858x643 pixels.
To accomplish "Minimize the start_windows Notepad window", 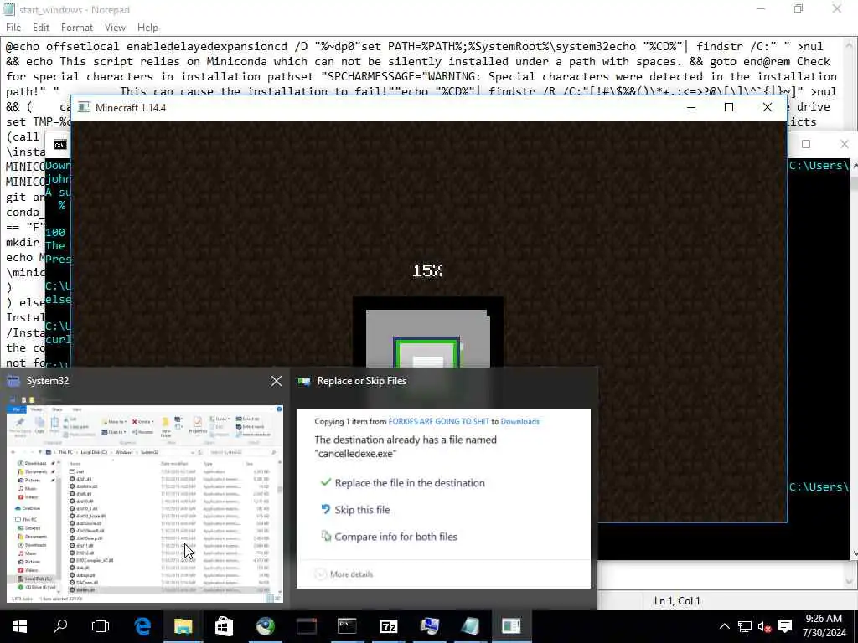I will tap(761, 8).
